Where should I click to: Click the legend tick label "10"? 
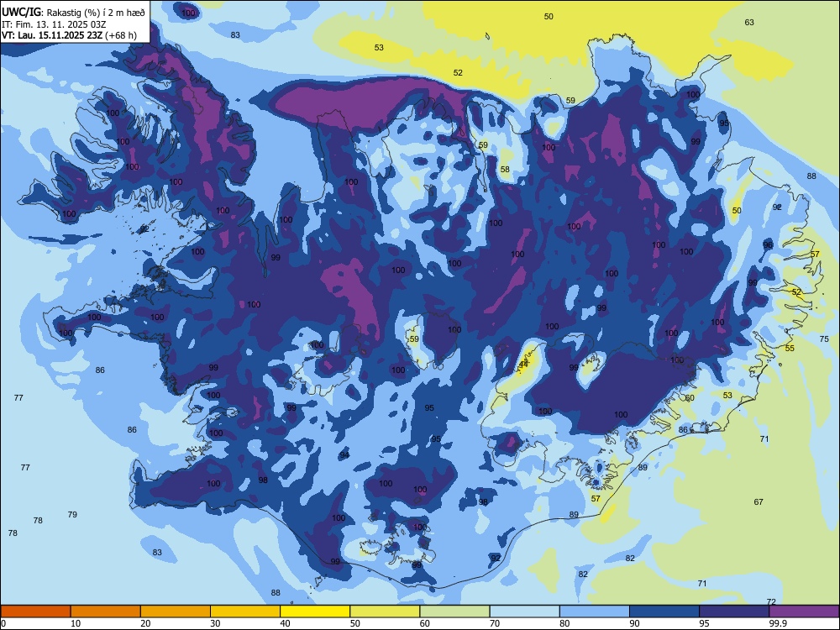click(76, 623)
